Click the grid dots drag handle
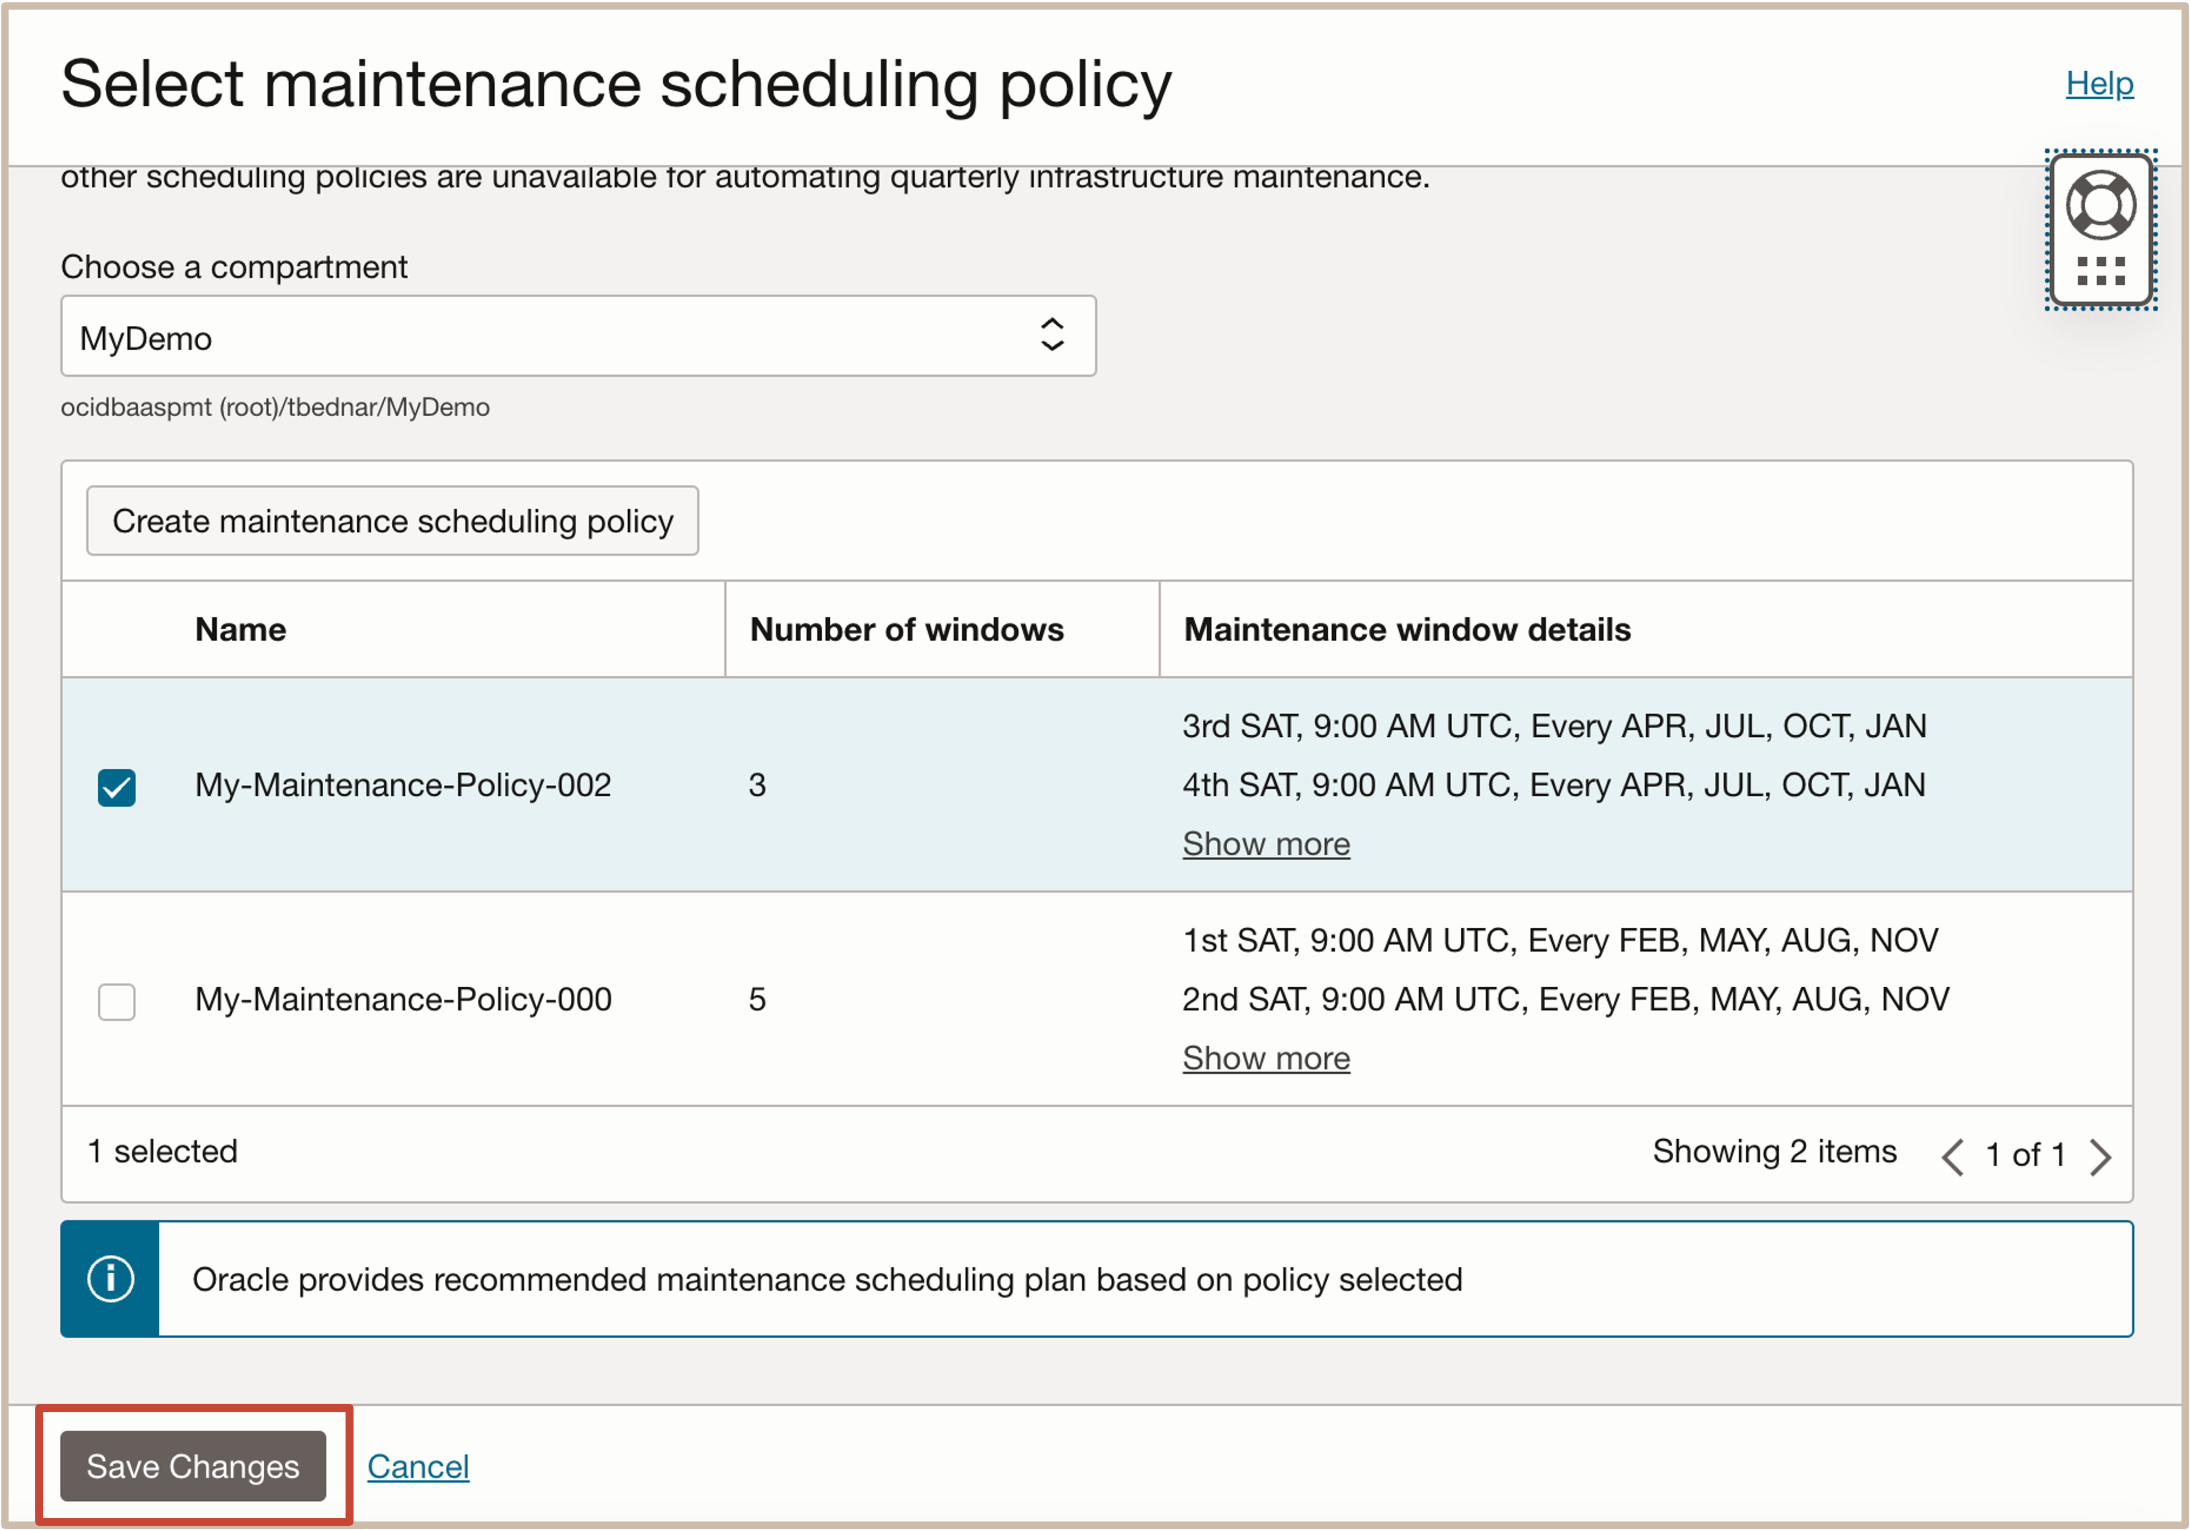2190x1530 pixels. pos(2100,272)
